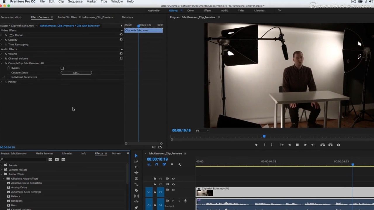This screenshot has width=374, height=210.
Task: Click the Apple menu logo
Action: [x=4, y=1]
